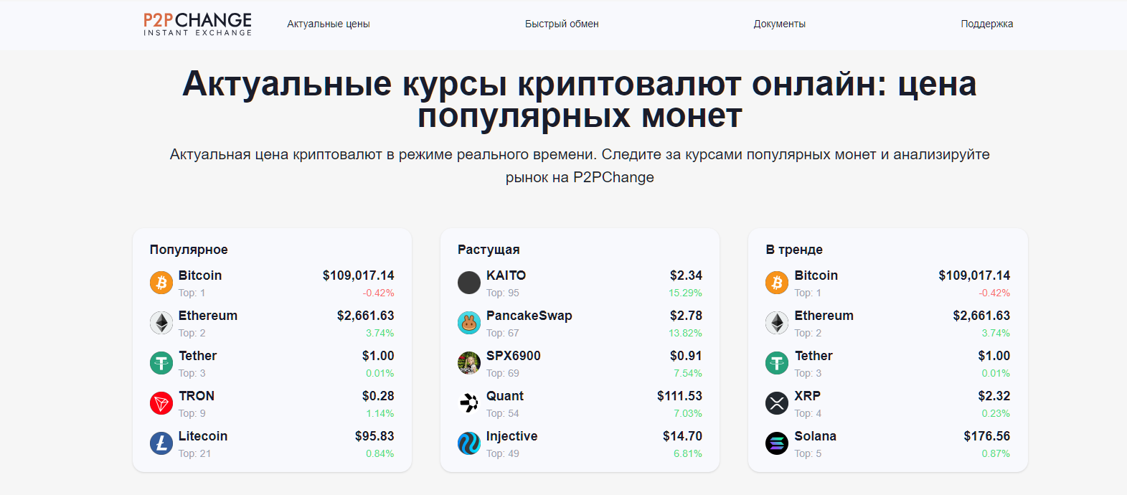
Task: Click the Ethereum icon in Популярное card
Action: (x=161, y=323)
